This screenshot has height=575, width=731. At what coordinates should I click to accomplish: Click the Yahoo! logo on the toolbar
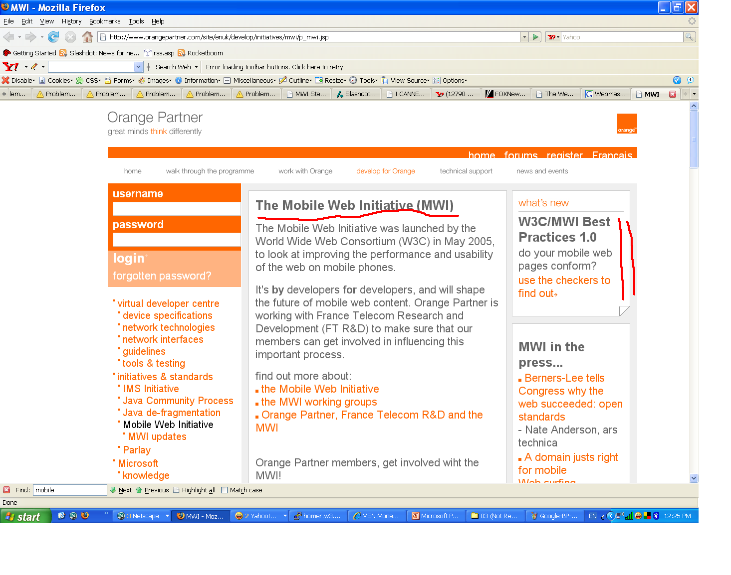pyautogui.click(x=10, y=67)
